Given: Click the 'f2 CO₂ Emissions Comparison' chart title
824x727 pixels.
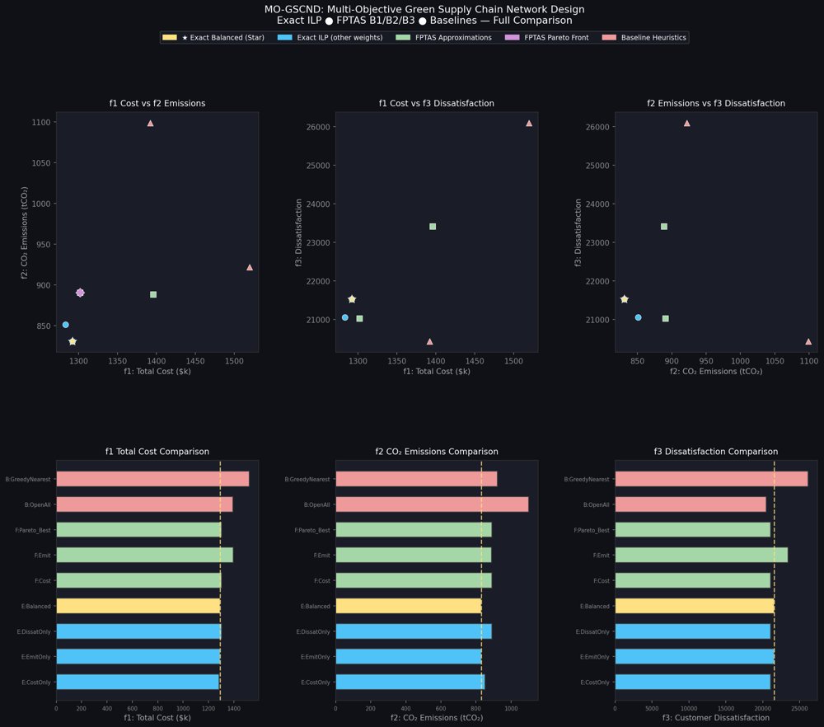Looking at the screenshot, I should point(437,452).
